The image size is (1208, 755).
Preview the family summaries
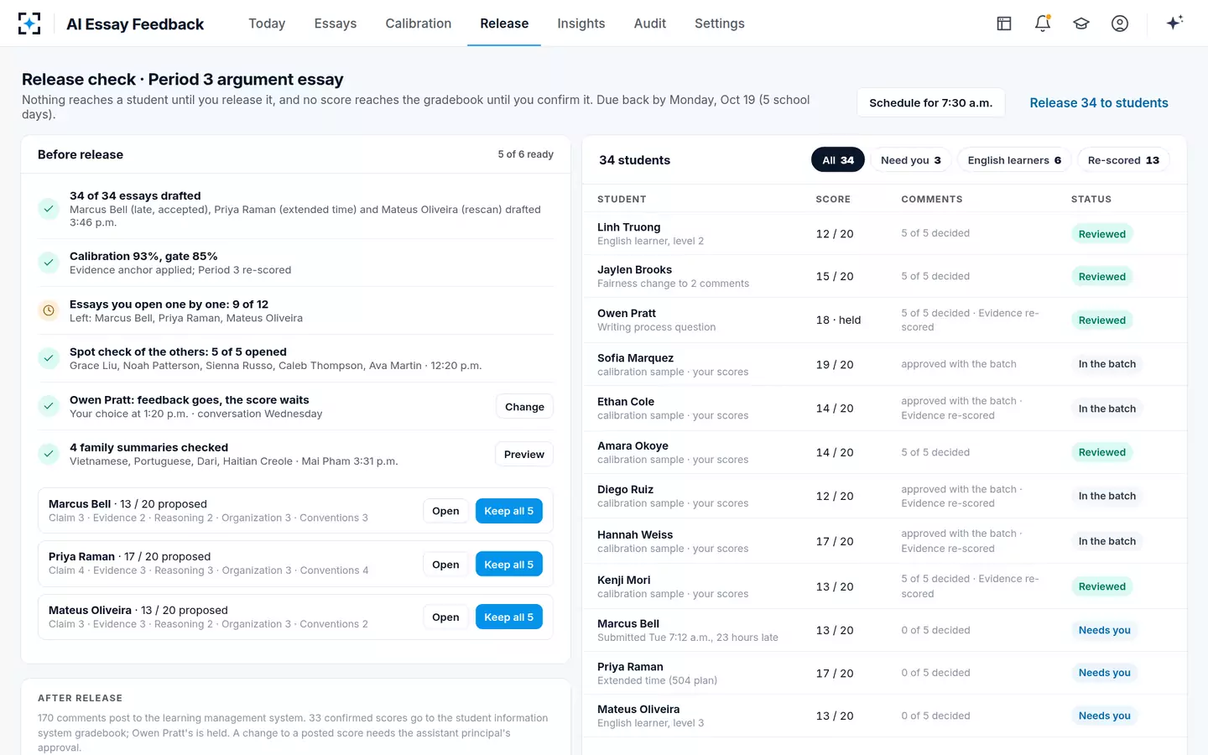click(524, 454)
